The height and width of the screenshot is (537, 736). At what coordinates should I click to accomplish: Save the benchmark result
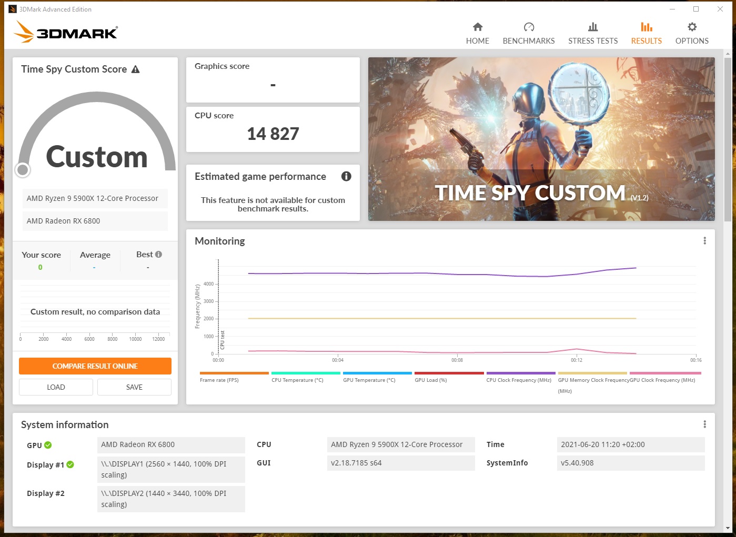click(x=134, y=387)
